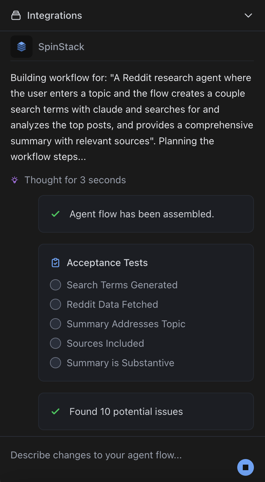Click the lightbulb icon beside "Thought for 3 seconds"
Screen dimensions: 265x482
click(14, 180)
